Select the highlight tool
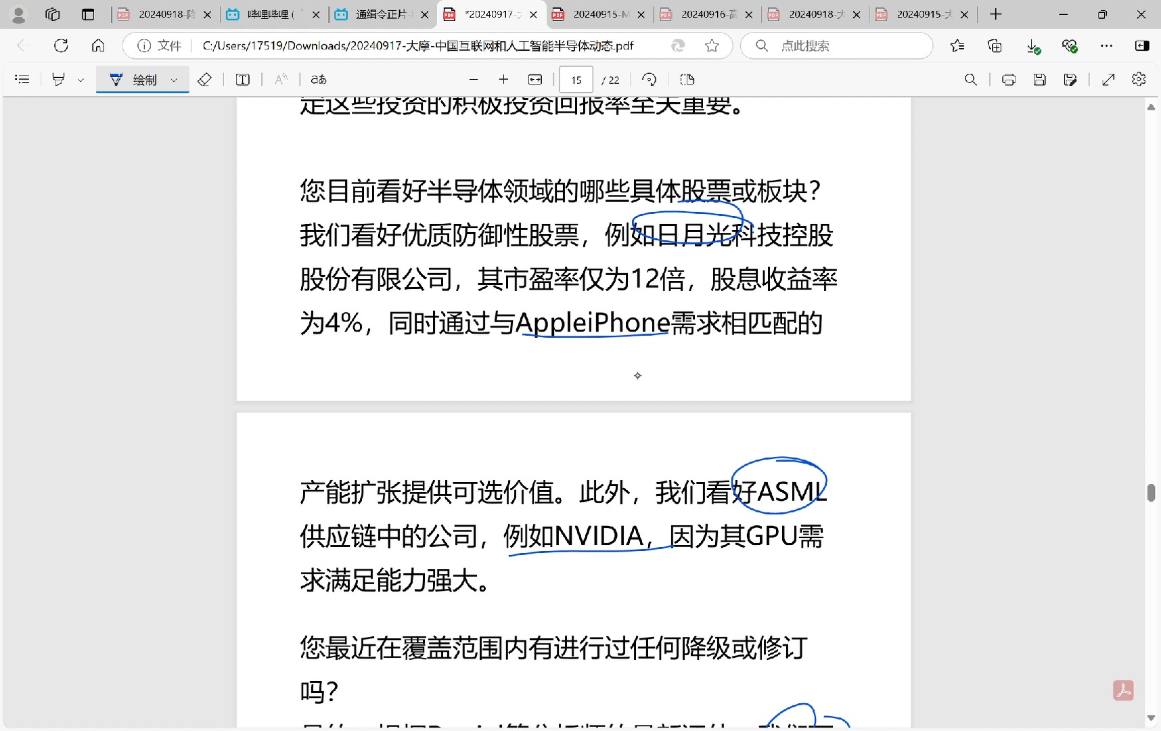This screenshot has height=731, width=1161. click(x=58, y=80)
